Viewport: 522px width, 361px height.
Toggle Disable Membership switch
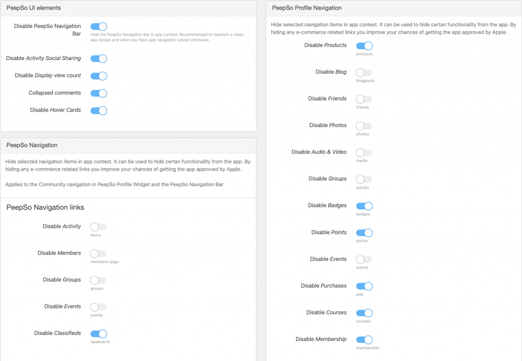click(364, 340)
